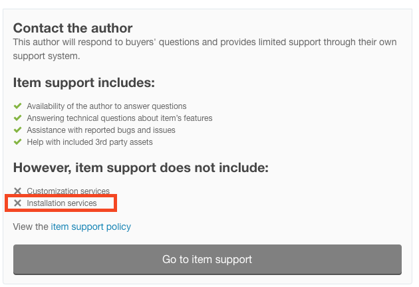419x287 pixels.
Task: Click the Installation services text
Action: [62, 203]
